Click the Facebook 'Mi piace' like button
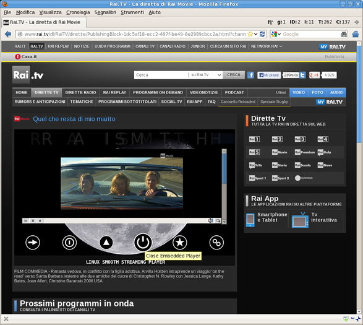Screen dimensions: 363x325 (x=269, y=75)
